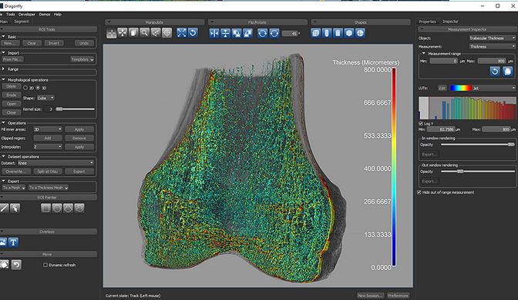Select the ROI Painter brush tool
The height and width of the screenshot is (300, 518).
pyautogui.click(x=4, y=208)
